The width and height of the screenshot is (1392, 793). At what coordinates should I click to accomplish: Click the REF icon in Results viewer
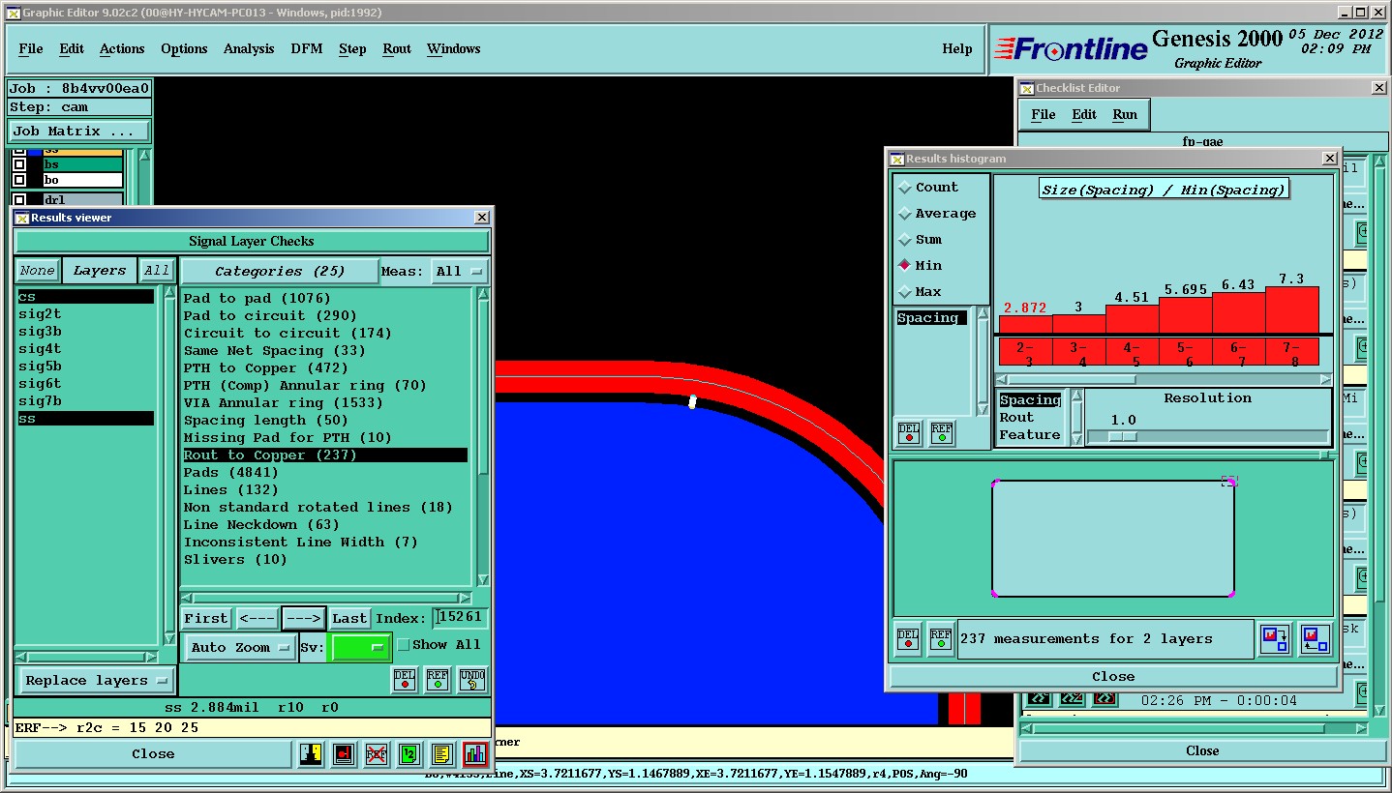[x=438, y=680]
